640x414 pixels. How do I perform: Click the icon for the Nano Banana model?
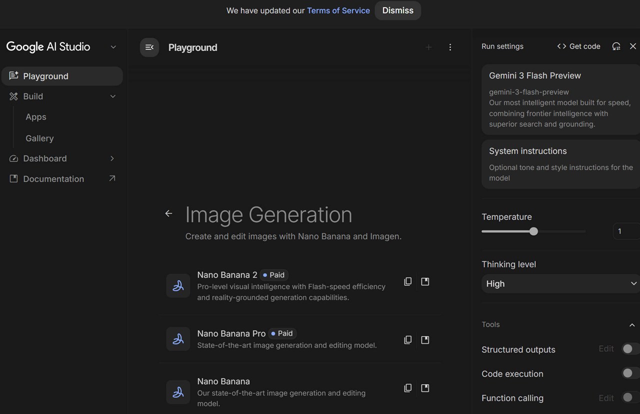[178, 392]
